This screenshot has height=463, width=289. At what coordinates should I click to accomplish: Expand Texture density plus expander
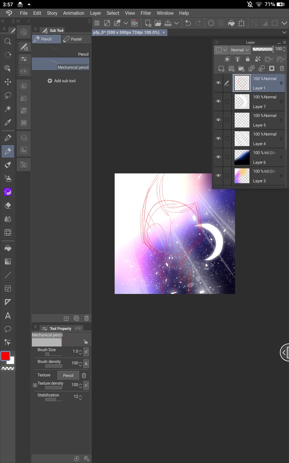click(35, 385)
